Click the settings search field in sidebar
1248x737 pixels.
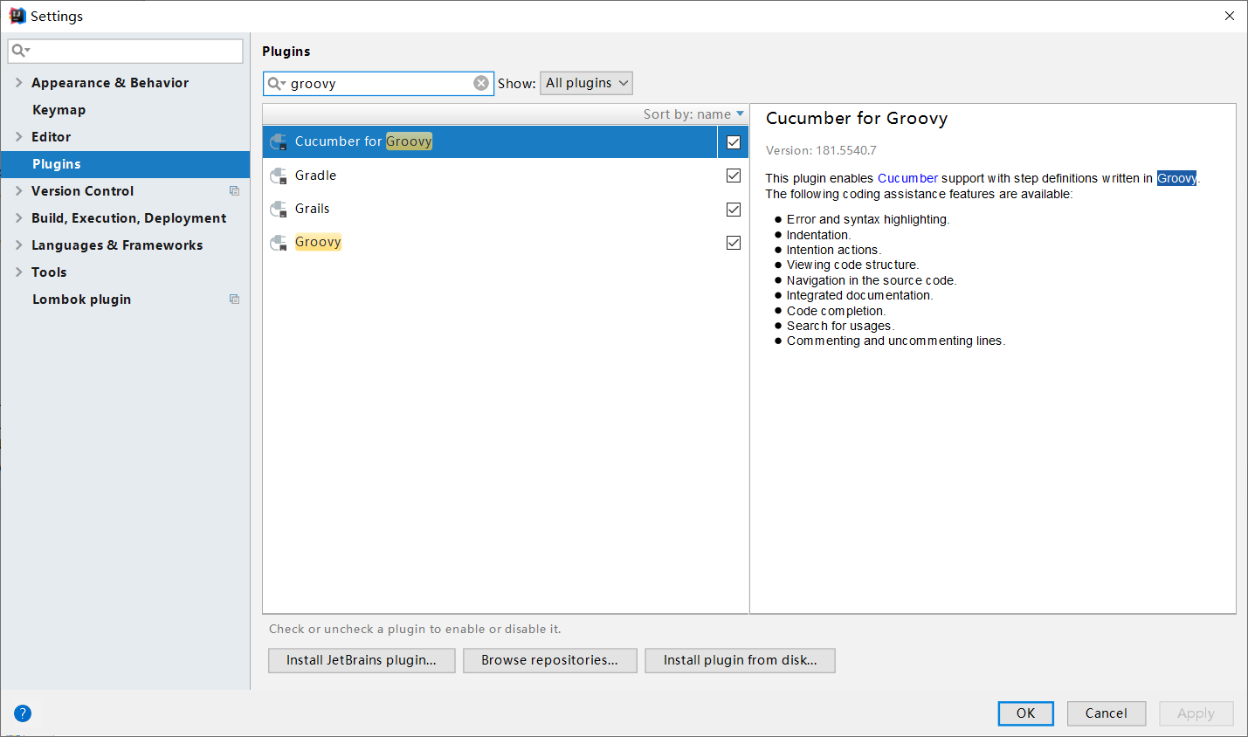[125, 51]
